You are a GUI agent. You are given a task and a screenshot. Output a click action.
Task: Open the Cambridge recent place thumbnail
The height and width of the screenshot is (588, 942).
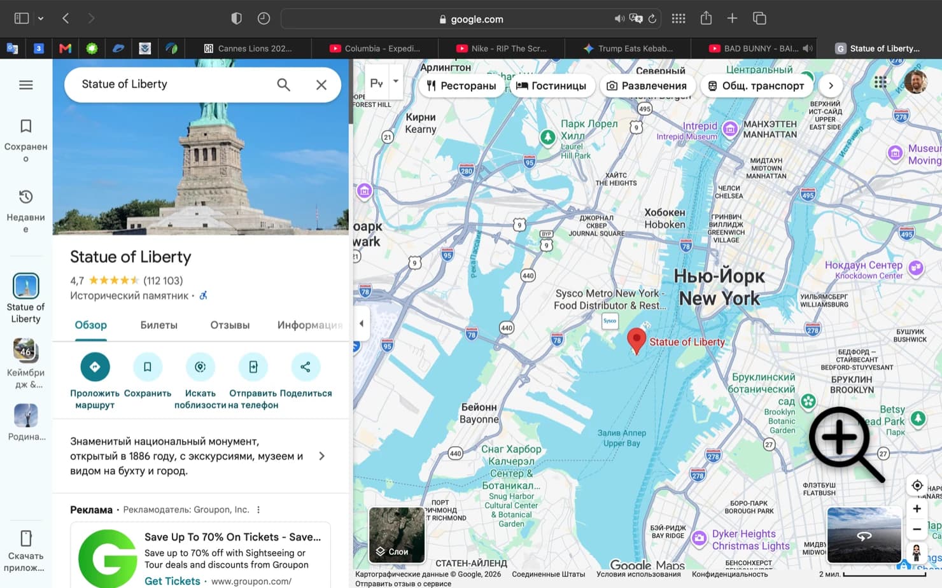(x=26, y=351)
